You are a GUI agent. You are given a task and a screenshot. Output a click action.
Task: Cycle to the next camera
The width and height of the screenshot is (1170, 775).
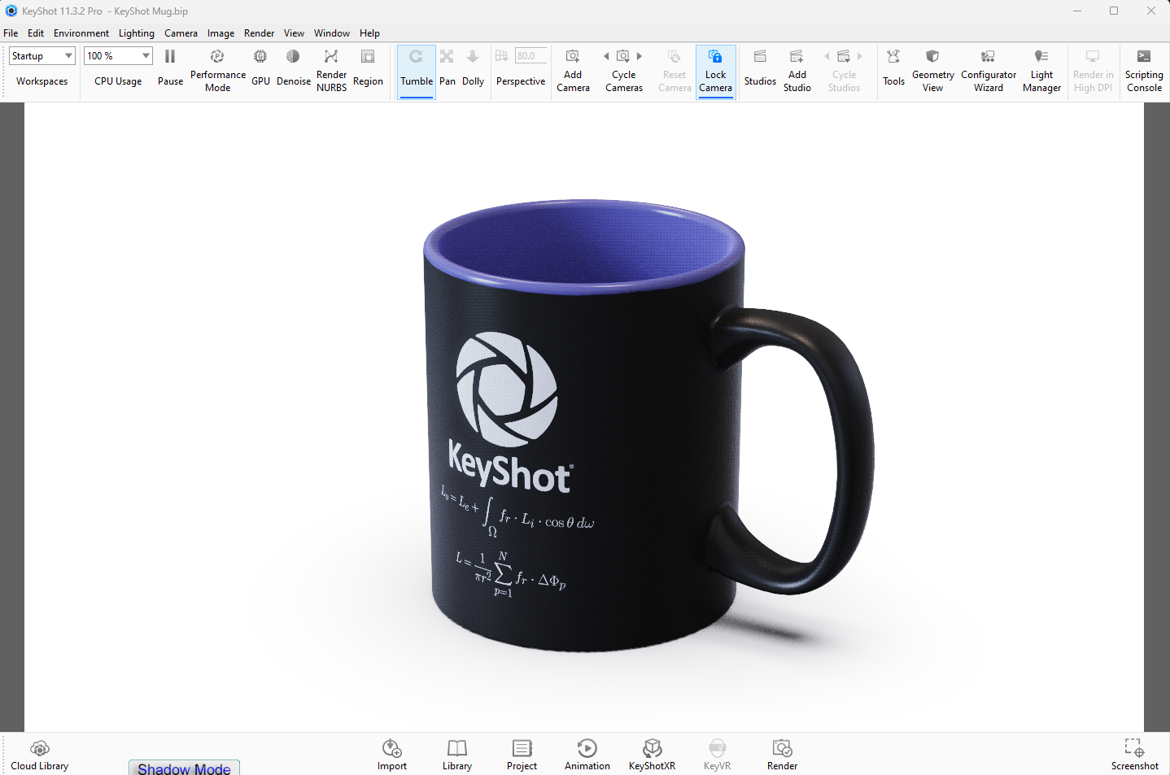[x=640, y=56]
